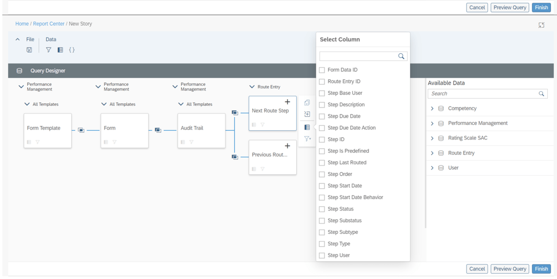Go to Home via breadcrumb

pos(22,24)
